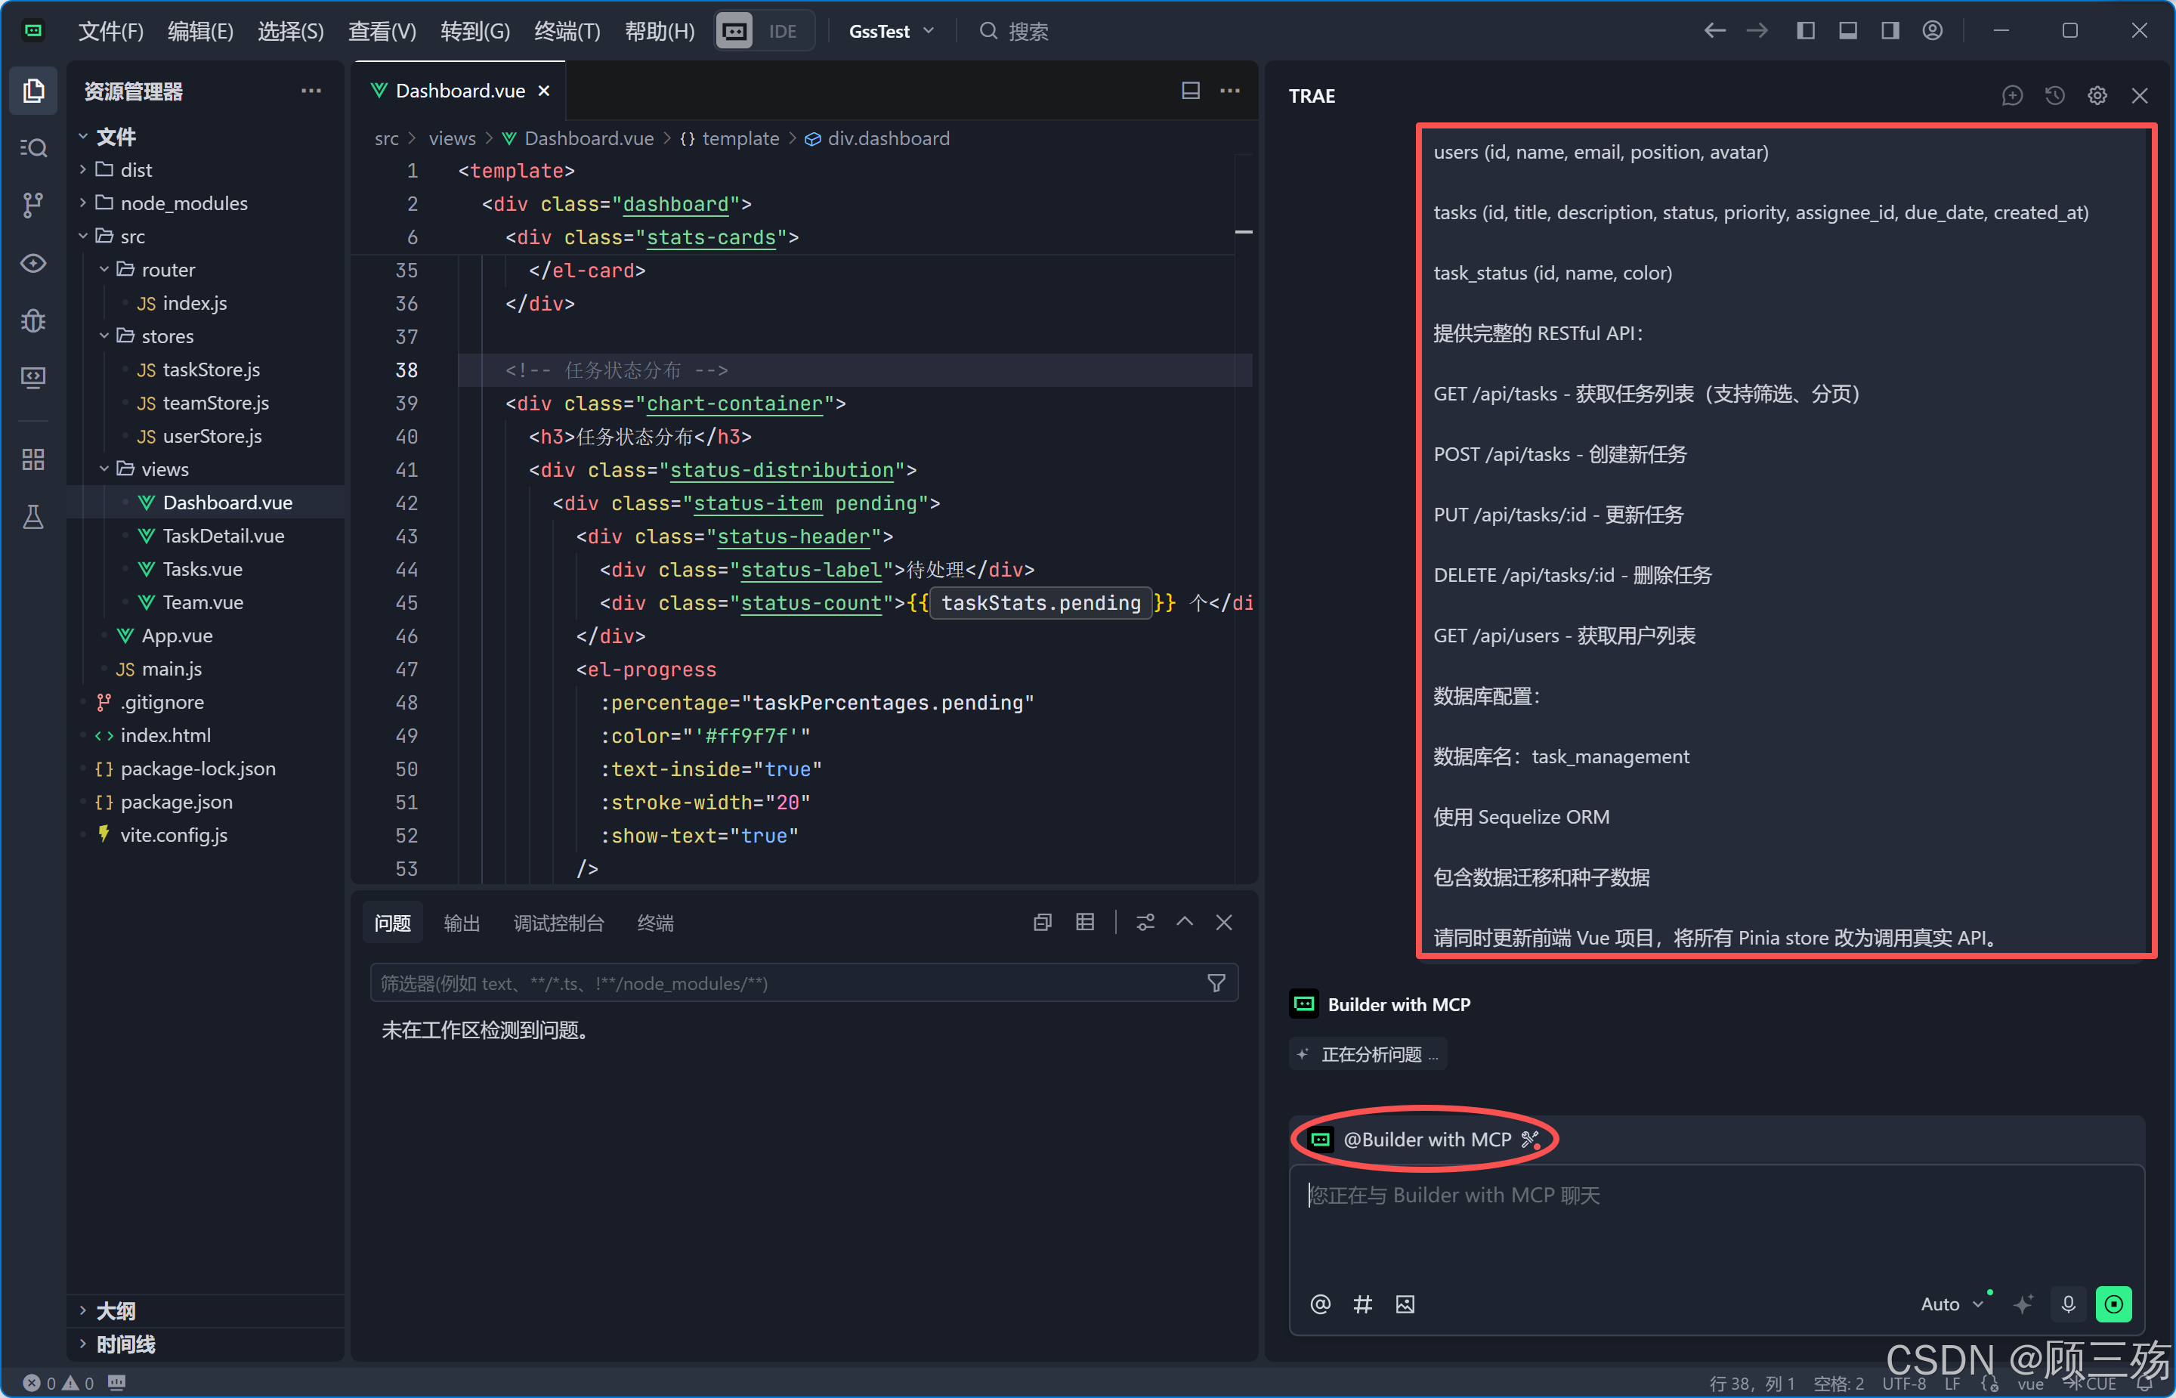Toggle the bottom panel layout button
The image size is (2176, 1398).
1847,31
